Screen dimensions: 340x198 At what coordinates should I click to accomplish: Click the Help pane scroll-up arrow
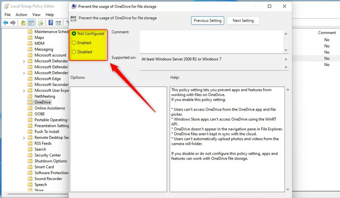pyautogui.click(x=288, y=90)
